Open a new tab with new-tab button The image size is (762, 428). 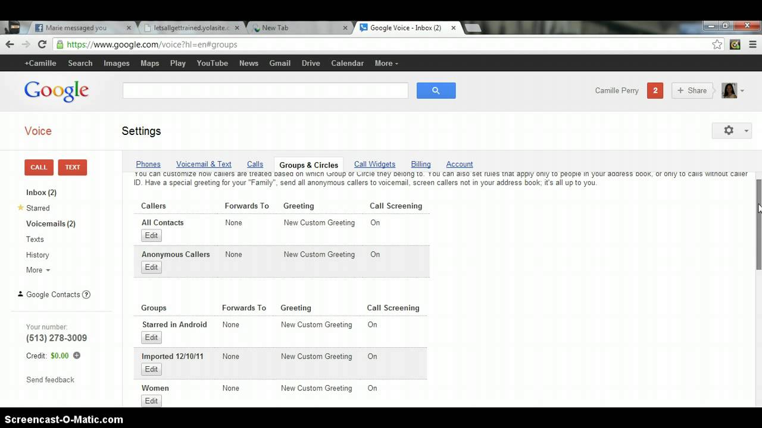pos(472,28)
